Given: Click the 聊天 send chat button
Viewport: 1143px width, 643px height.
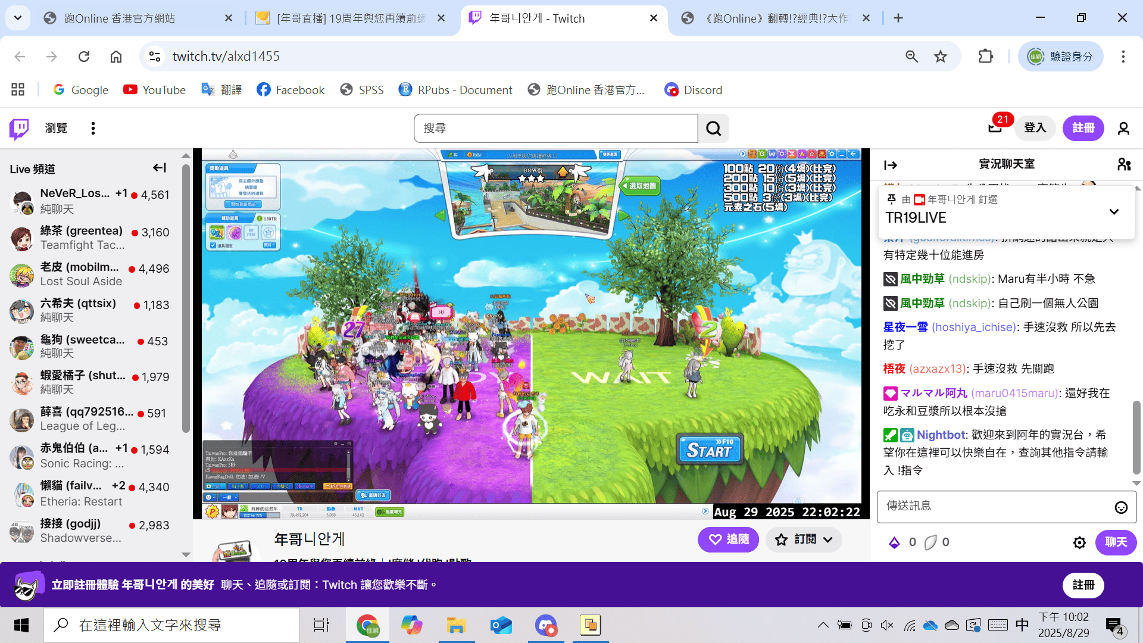Looking at the screenshot, I should pos(1116,542).
